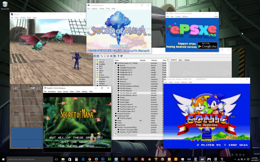This screenshot has width=260, height=162.
Task: Select Caterpillar Pacman Hack game row
Action: [x=139, y=68]
